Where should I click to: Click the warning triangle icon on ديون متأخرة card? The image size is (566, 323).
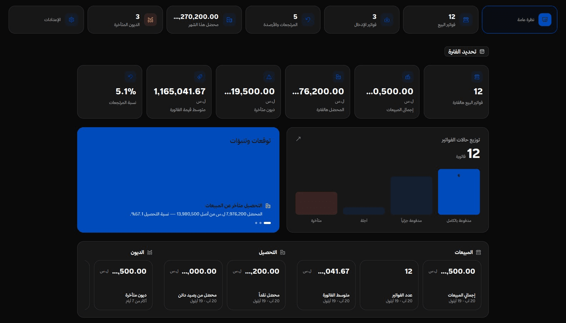pos(269,77)
